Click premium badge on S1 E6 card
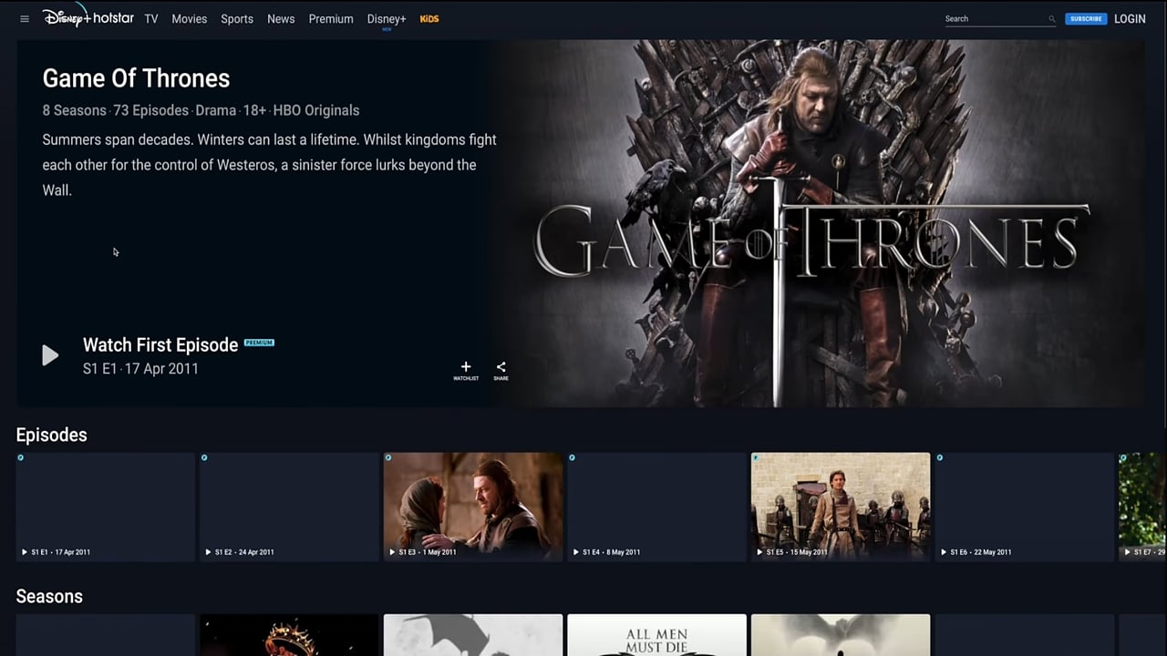 click(940, 457)
